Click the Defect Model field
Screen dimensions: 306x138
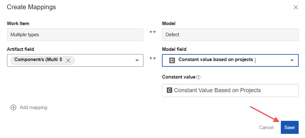230,35
